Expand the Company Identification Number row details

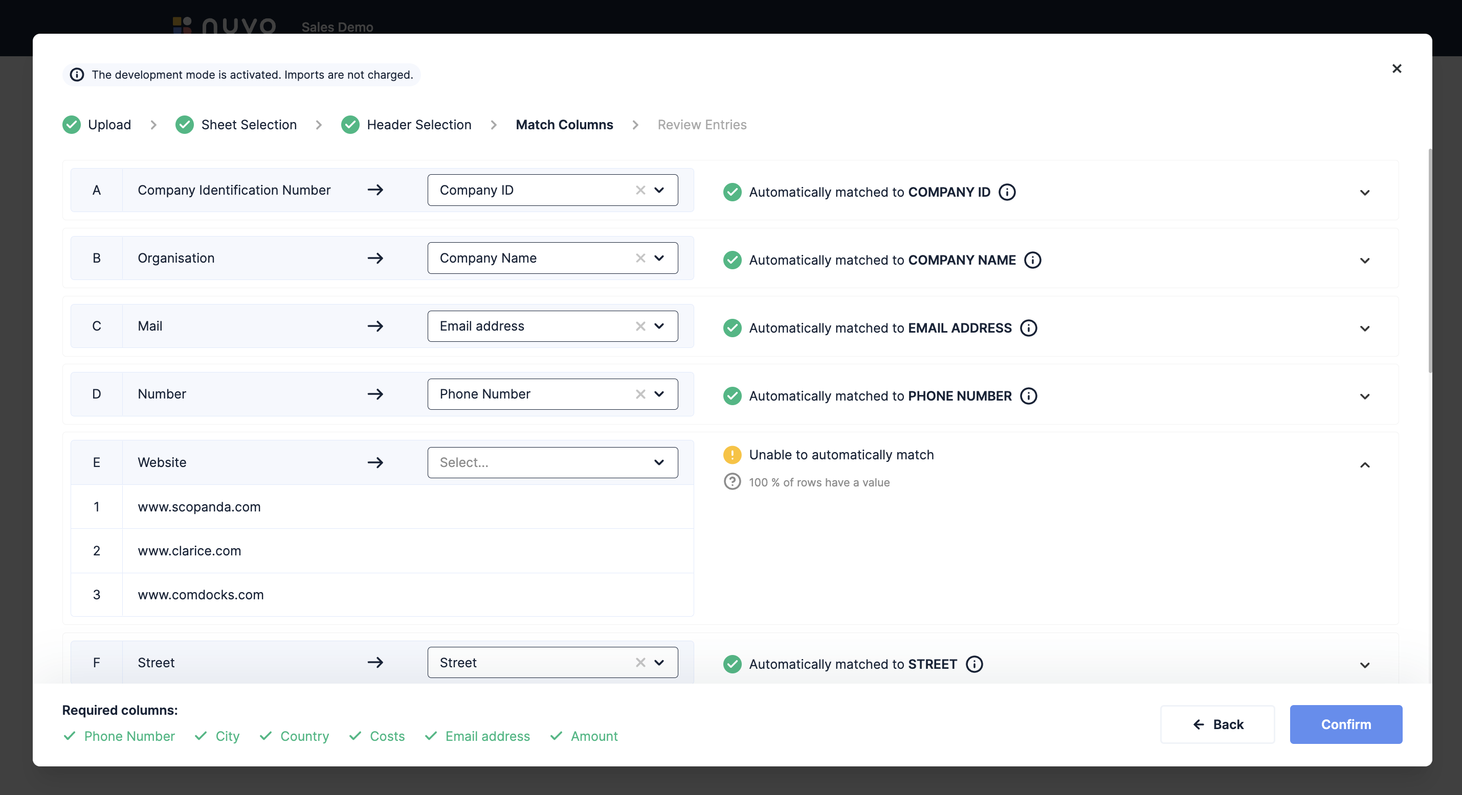(x=1364, y=193)
